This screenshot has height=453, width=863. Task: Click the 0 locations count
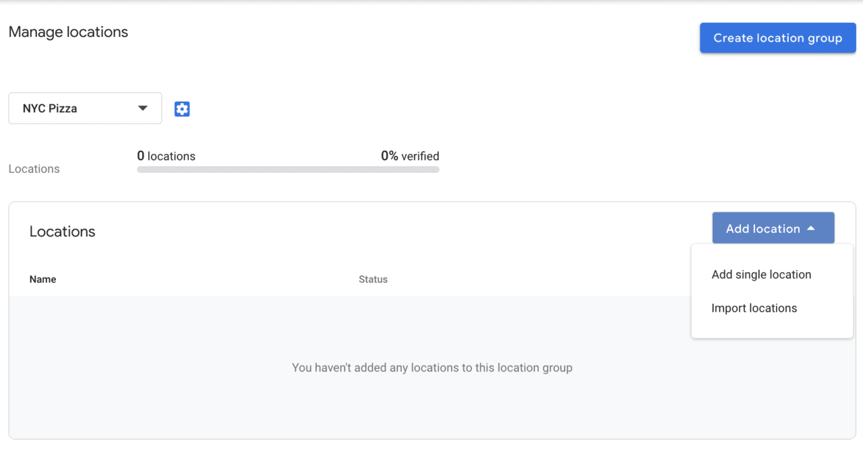coord(166,155)
